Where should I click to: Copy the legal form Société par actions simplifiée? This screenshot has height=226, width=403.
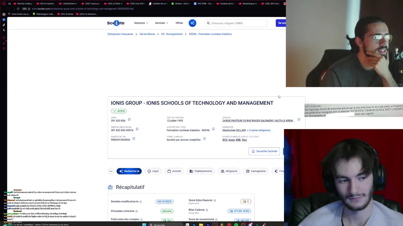[x=204, y=138]
